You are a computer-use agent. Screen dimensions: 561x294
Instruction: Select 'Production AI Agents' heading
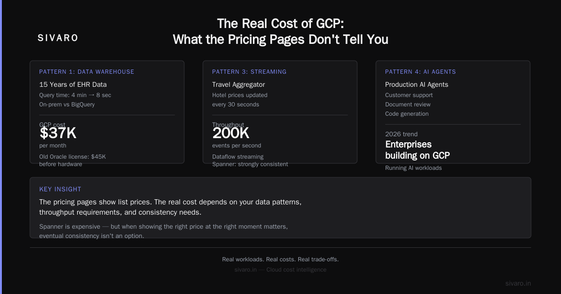click(x=417, y=84)
